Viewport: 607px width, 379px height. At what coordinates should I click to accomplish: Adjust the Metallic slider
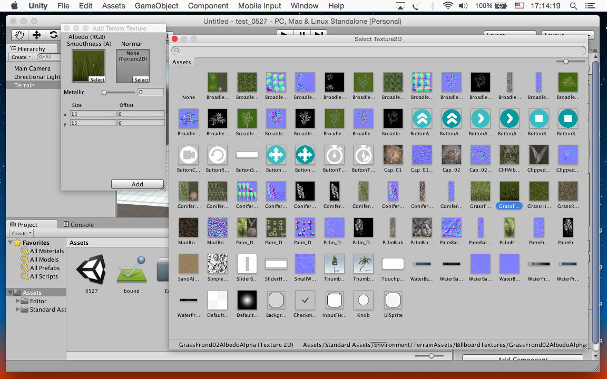tap(104, 93)
